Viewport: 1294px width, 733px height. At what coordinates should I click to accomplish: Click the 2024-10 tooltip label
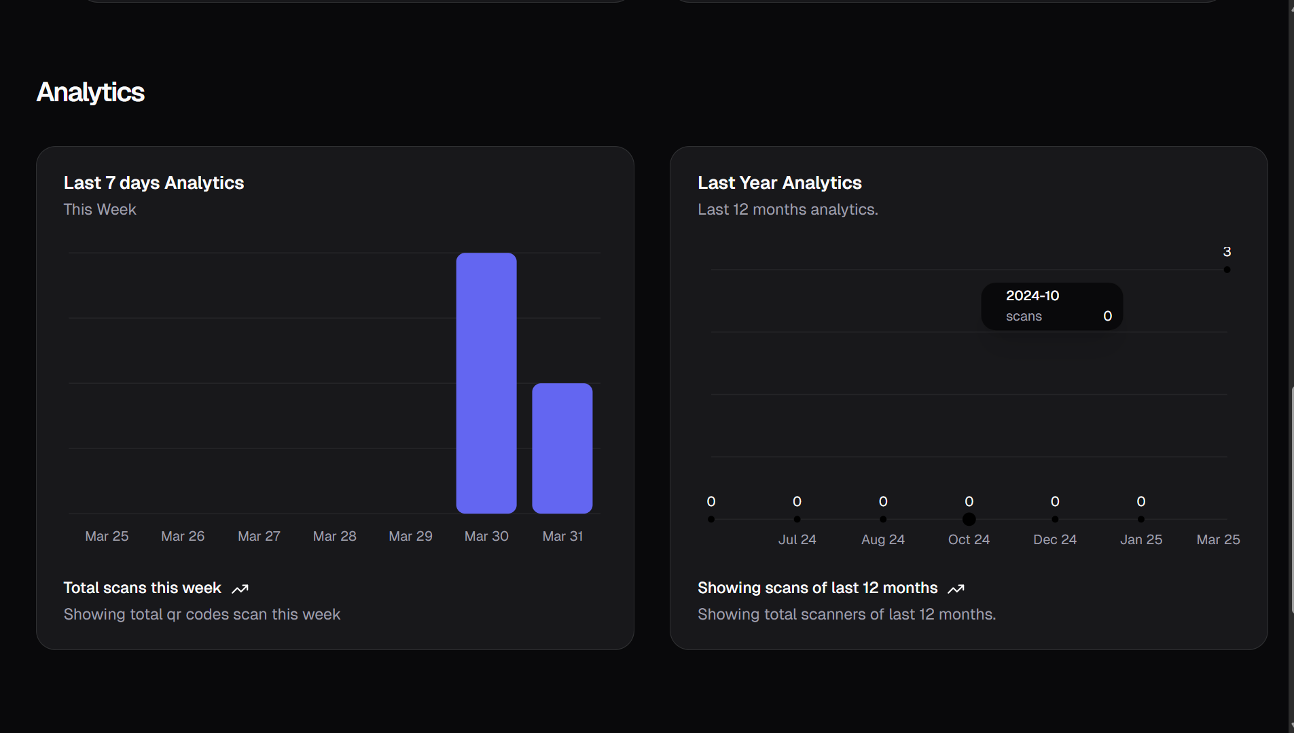coord(1032,296)
